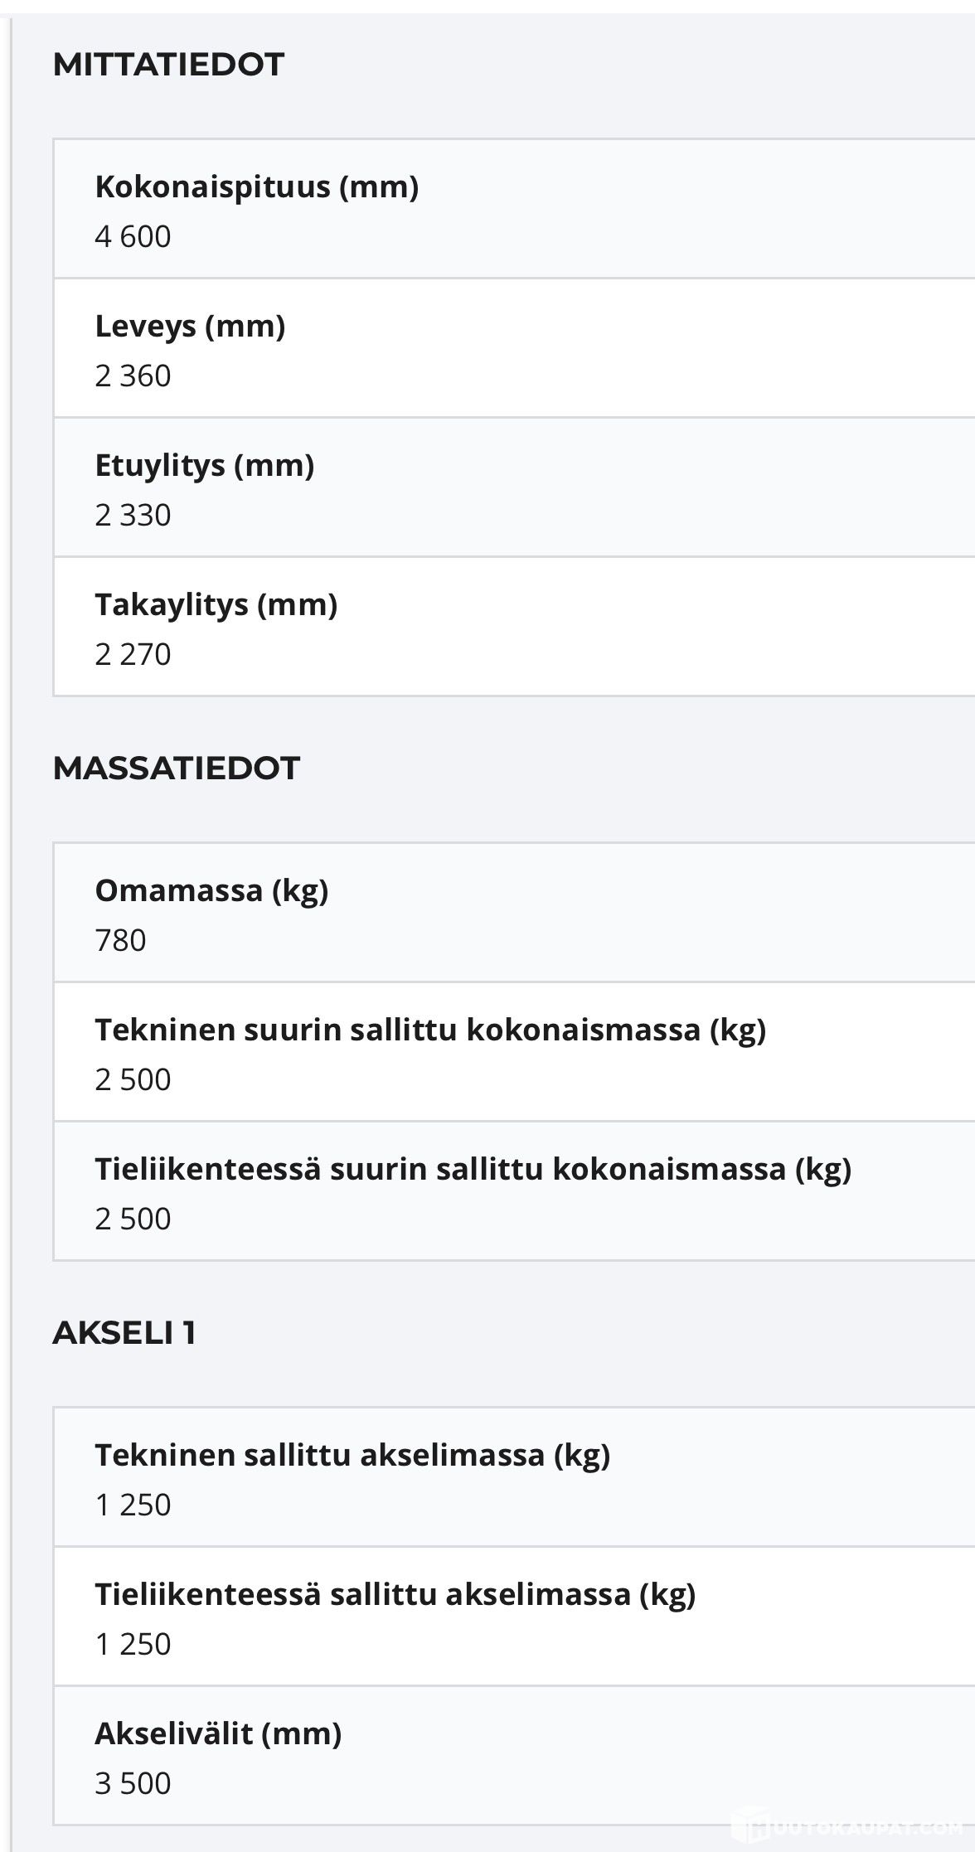Image resolution: width=975 pixels, height=1852 pixels.
Task: Click the Etuylitys (mm) label
Action: pyautogui.click(x=204, y=466)
